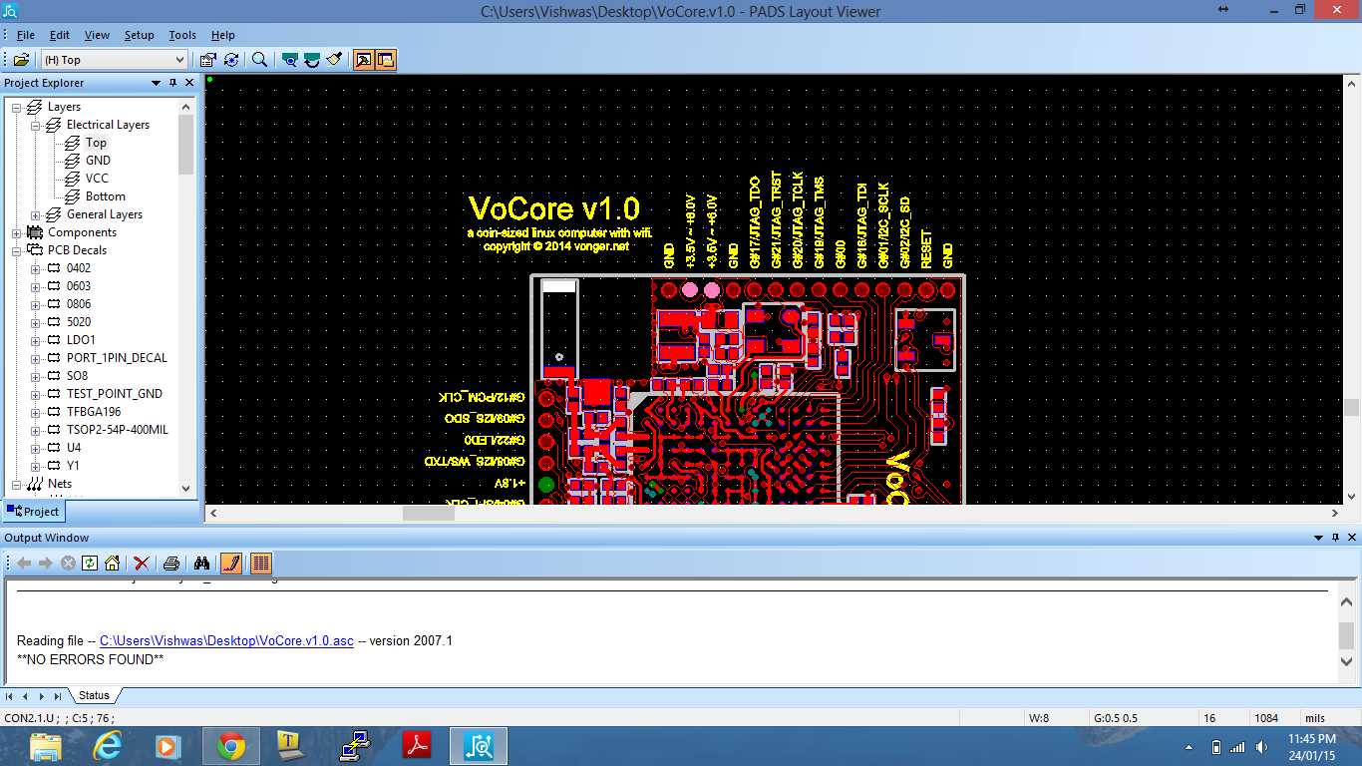1362x766 pixels.
Task: Select the Zoom magnifier tool
Action: click(x=260, y=60)
